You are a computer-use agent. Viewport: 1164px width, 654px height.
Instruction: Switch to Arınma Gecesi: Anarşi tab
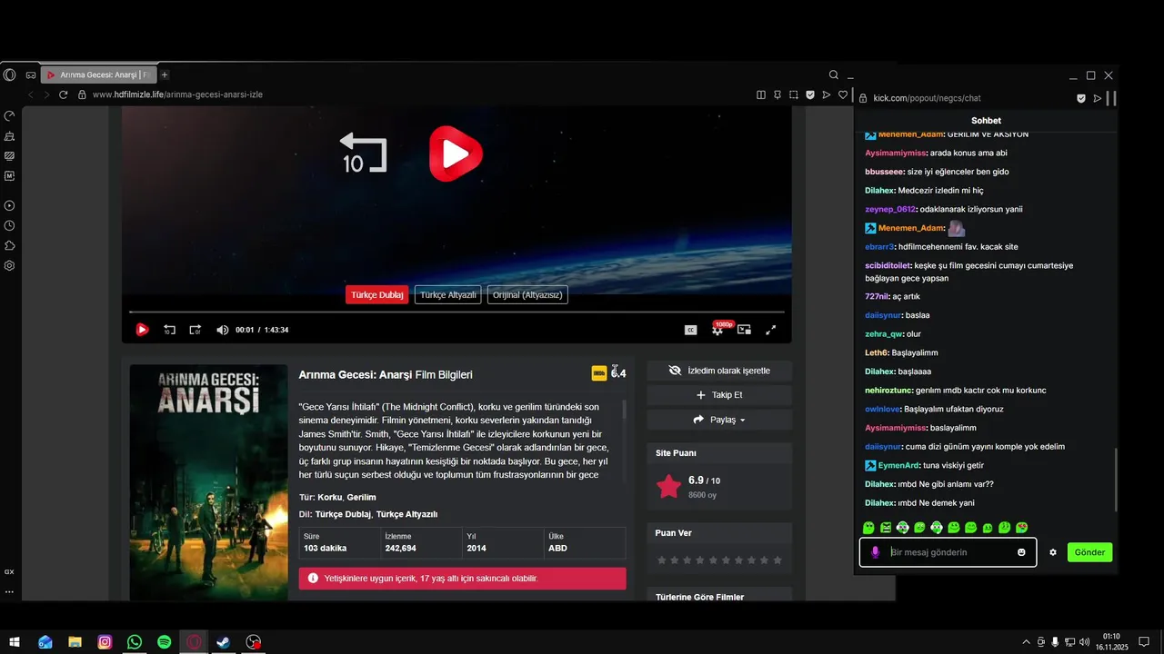point(99,74)
